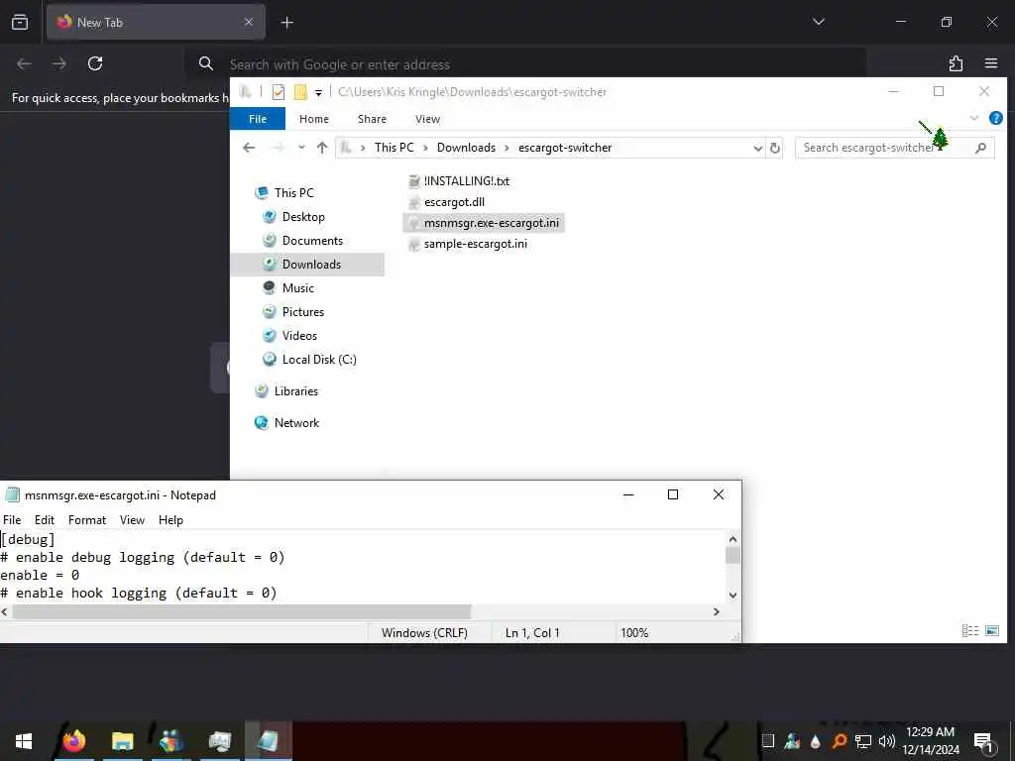Screen dimensions: 1015x761
Task: Click Downloads in the breadcrumb path
Action: click(x=466, y=148)
